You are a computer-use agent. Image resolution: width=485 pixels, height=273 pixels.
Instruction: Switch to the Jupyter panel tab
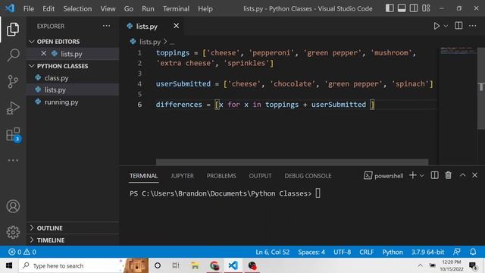coord(182,176)
